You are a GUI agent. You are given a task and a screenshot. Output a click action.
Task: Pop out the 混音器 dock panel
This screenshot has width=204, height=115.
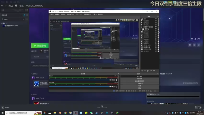point(118,74)
